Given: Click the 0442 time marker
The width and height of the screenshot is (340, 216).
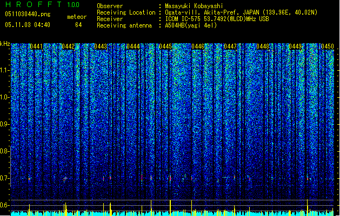Looking at the screenshot, I should click(x=68, y=46).
